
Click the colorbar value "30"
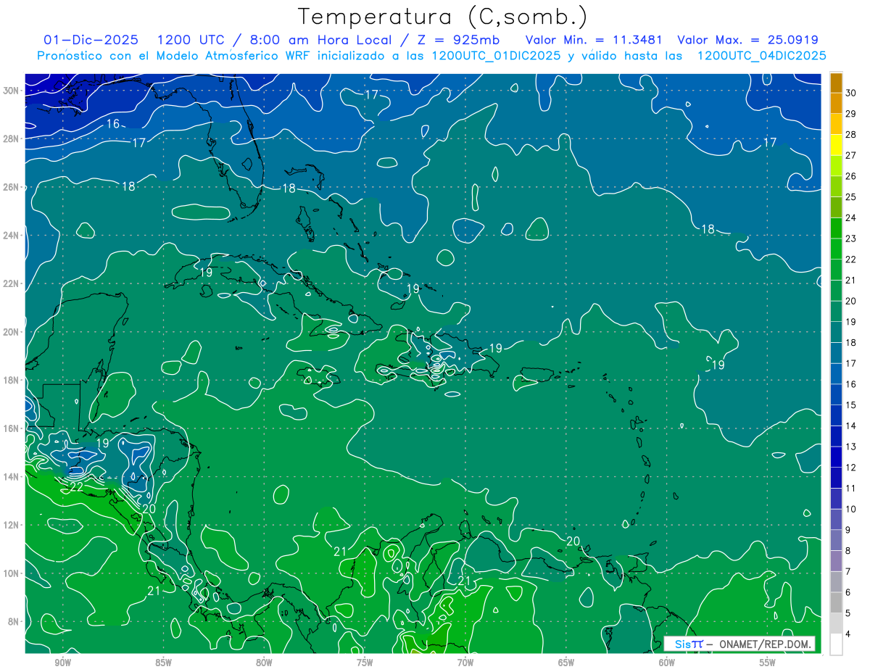[851, 93]
